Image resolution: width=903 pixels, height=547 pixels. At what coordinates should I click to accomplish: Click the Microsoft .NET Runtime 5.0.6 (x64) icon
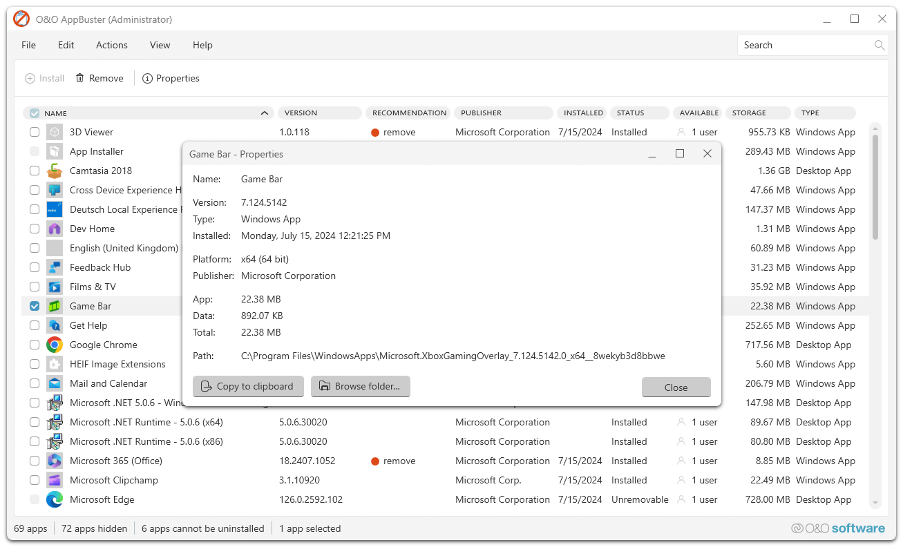55,422
